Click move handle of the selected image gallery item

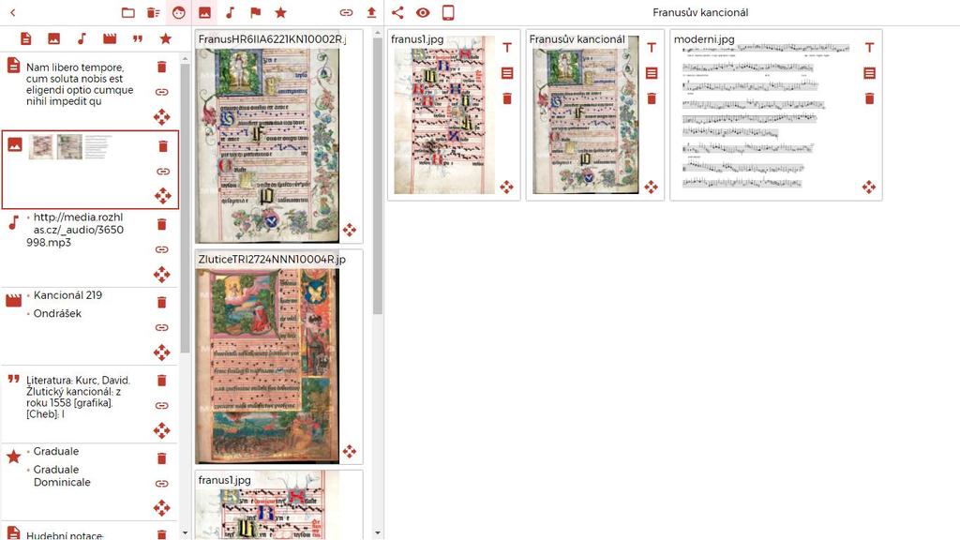pyautogui.click(x=163, y=196)
